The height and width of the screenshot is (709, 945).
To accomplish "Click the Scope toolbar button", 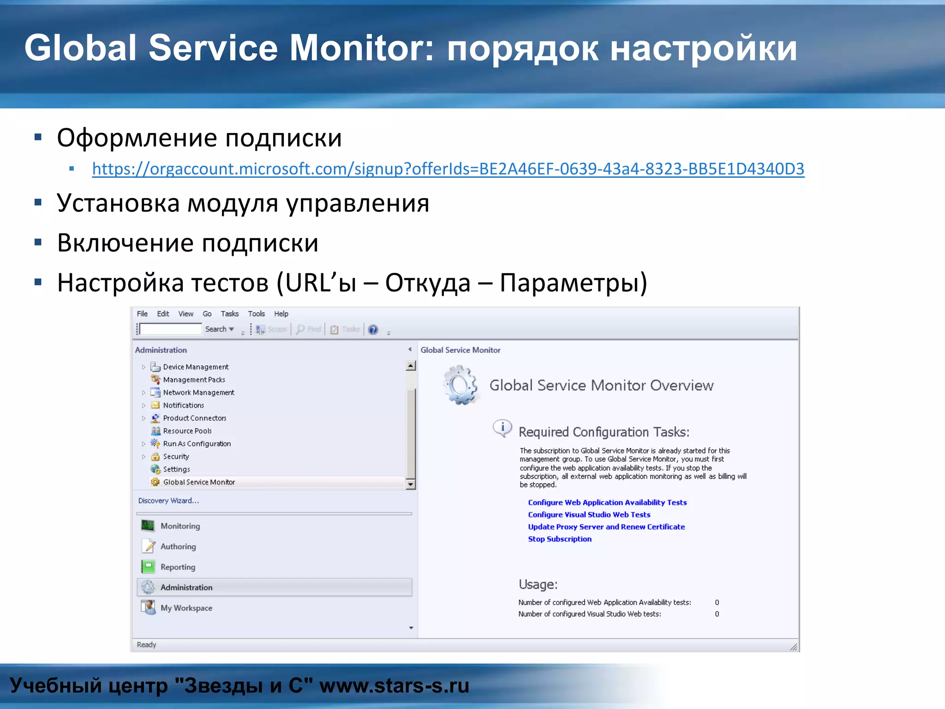I will pos(271,329).
